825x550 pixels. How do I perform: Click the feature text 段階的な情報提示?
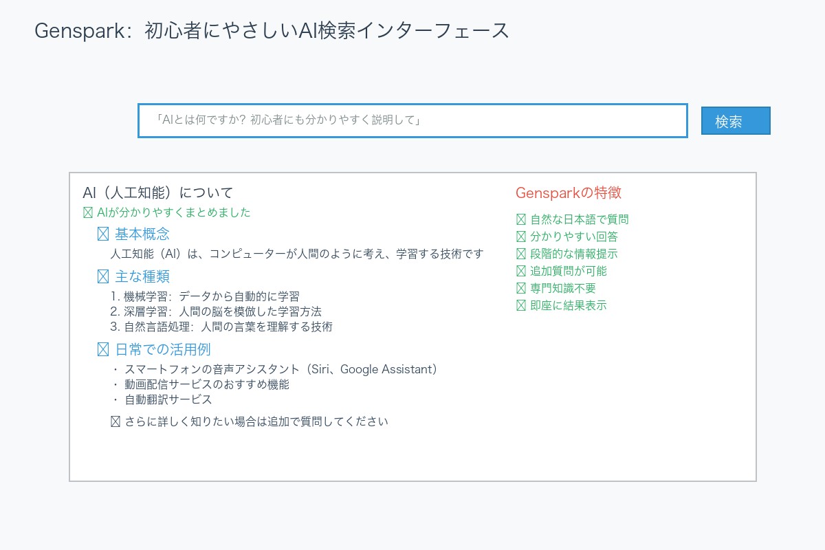click(x=574, y=254)
